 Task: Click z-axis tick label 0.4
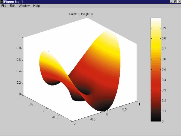(x=19, y=71)
